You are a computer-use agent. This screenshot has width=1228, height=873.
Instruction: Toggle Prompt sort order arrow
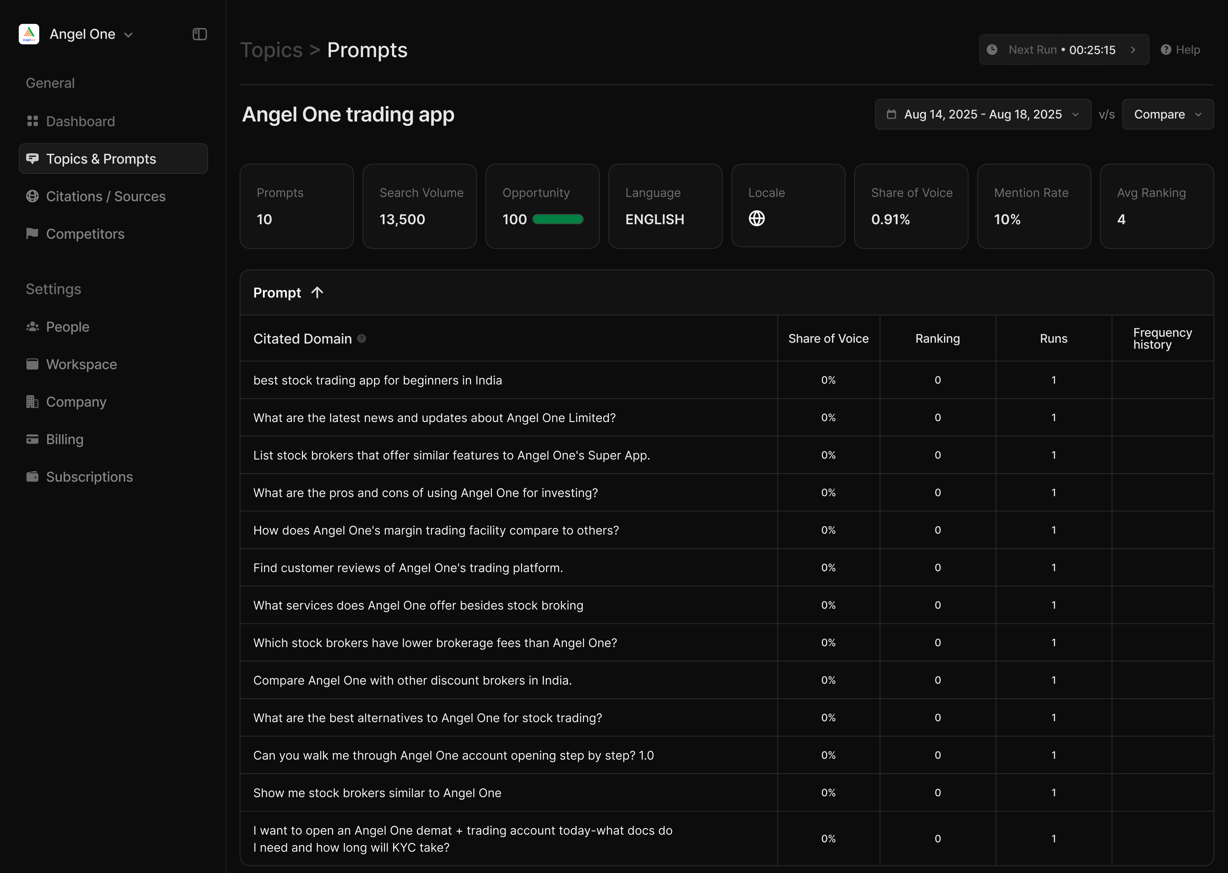[x=317, y=292]
